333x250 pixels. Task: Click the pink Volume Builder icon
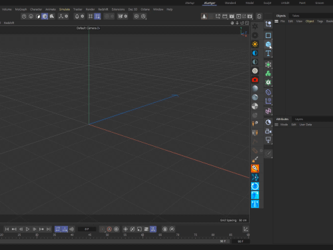(268, 111)
